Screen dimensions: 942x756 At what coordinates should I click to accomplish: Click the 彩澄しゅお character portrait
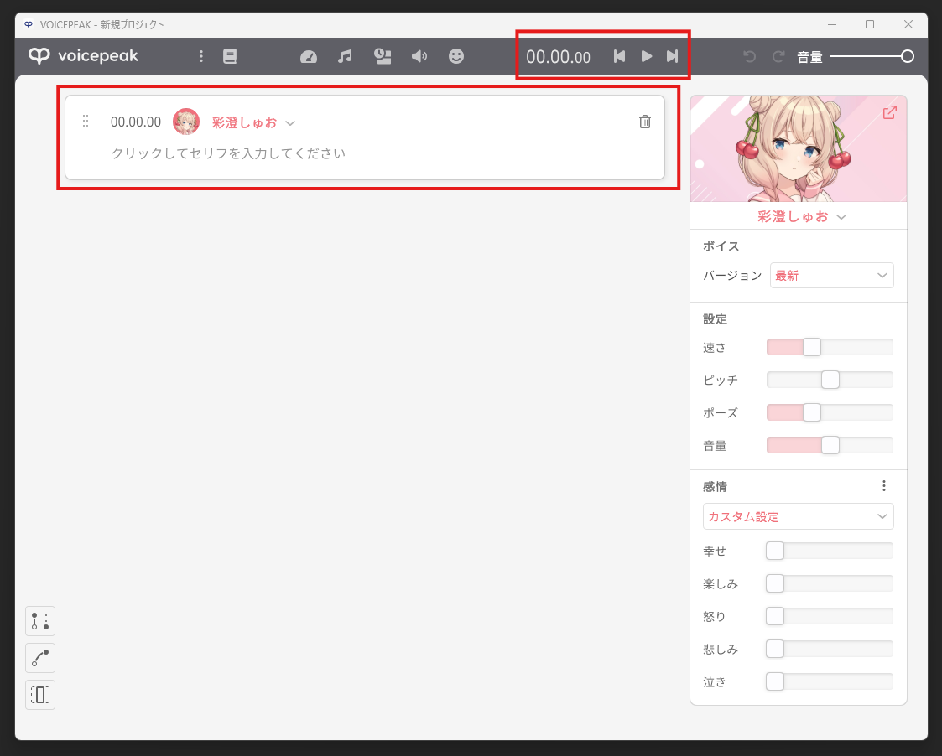point(799,148)
